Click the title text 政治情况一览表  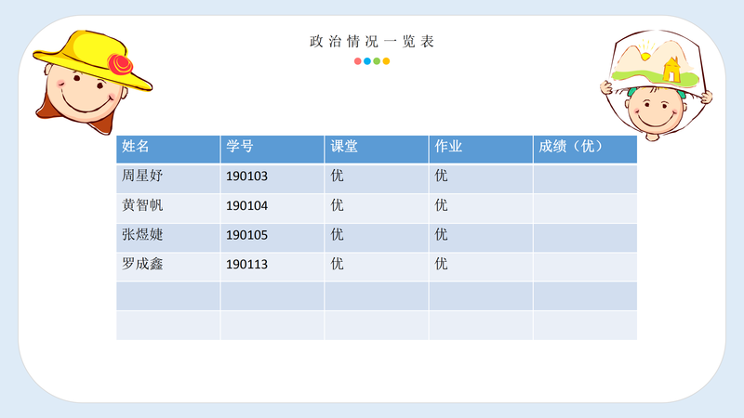(x=371, y=42)
